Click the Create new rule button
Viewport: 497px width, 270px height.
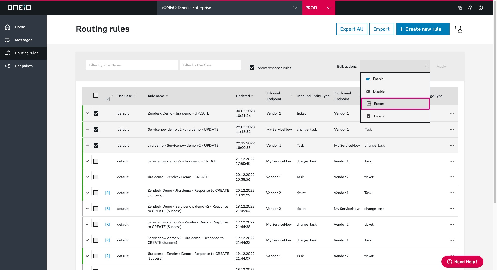click(422, 29)
